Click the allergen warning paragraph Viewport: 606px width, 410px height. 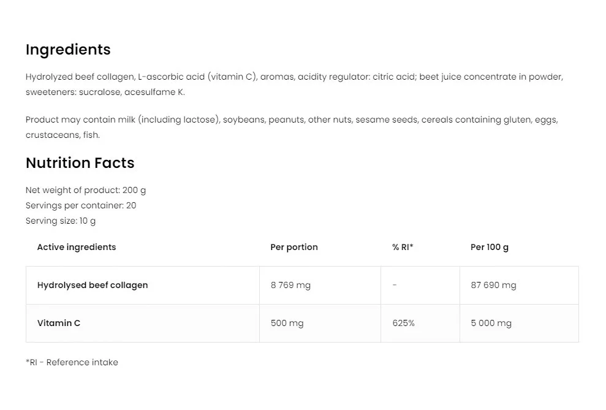tap(292, 127)
